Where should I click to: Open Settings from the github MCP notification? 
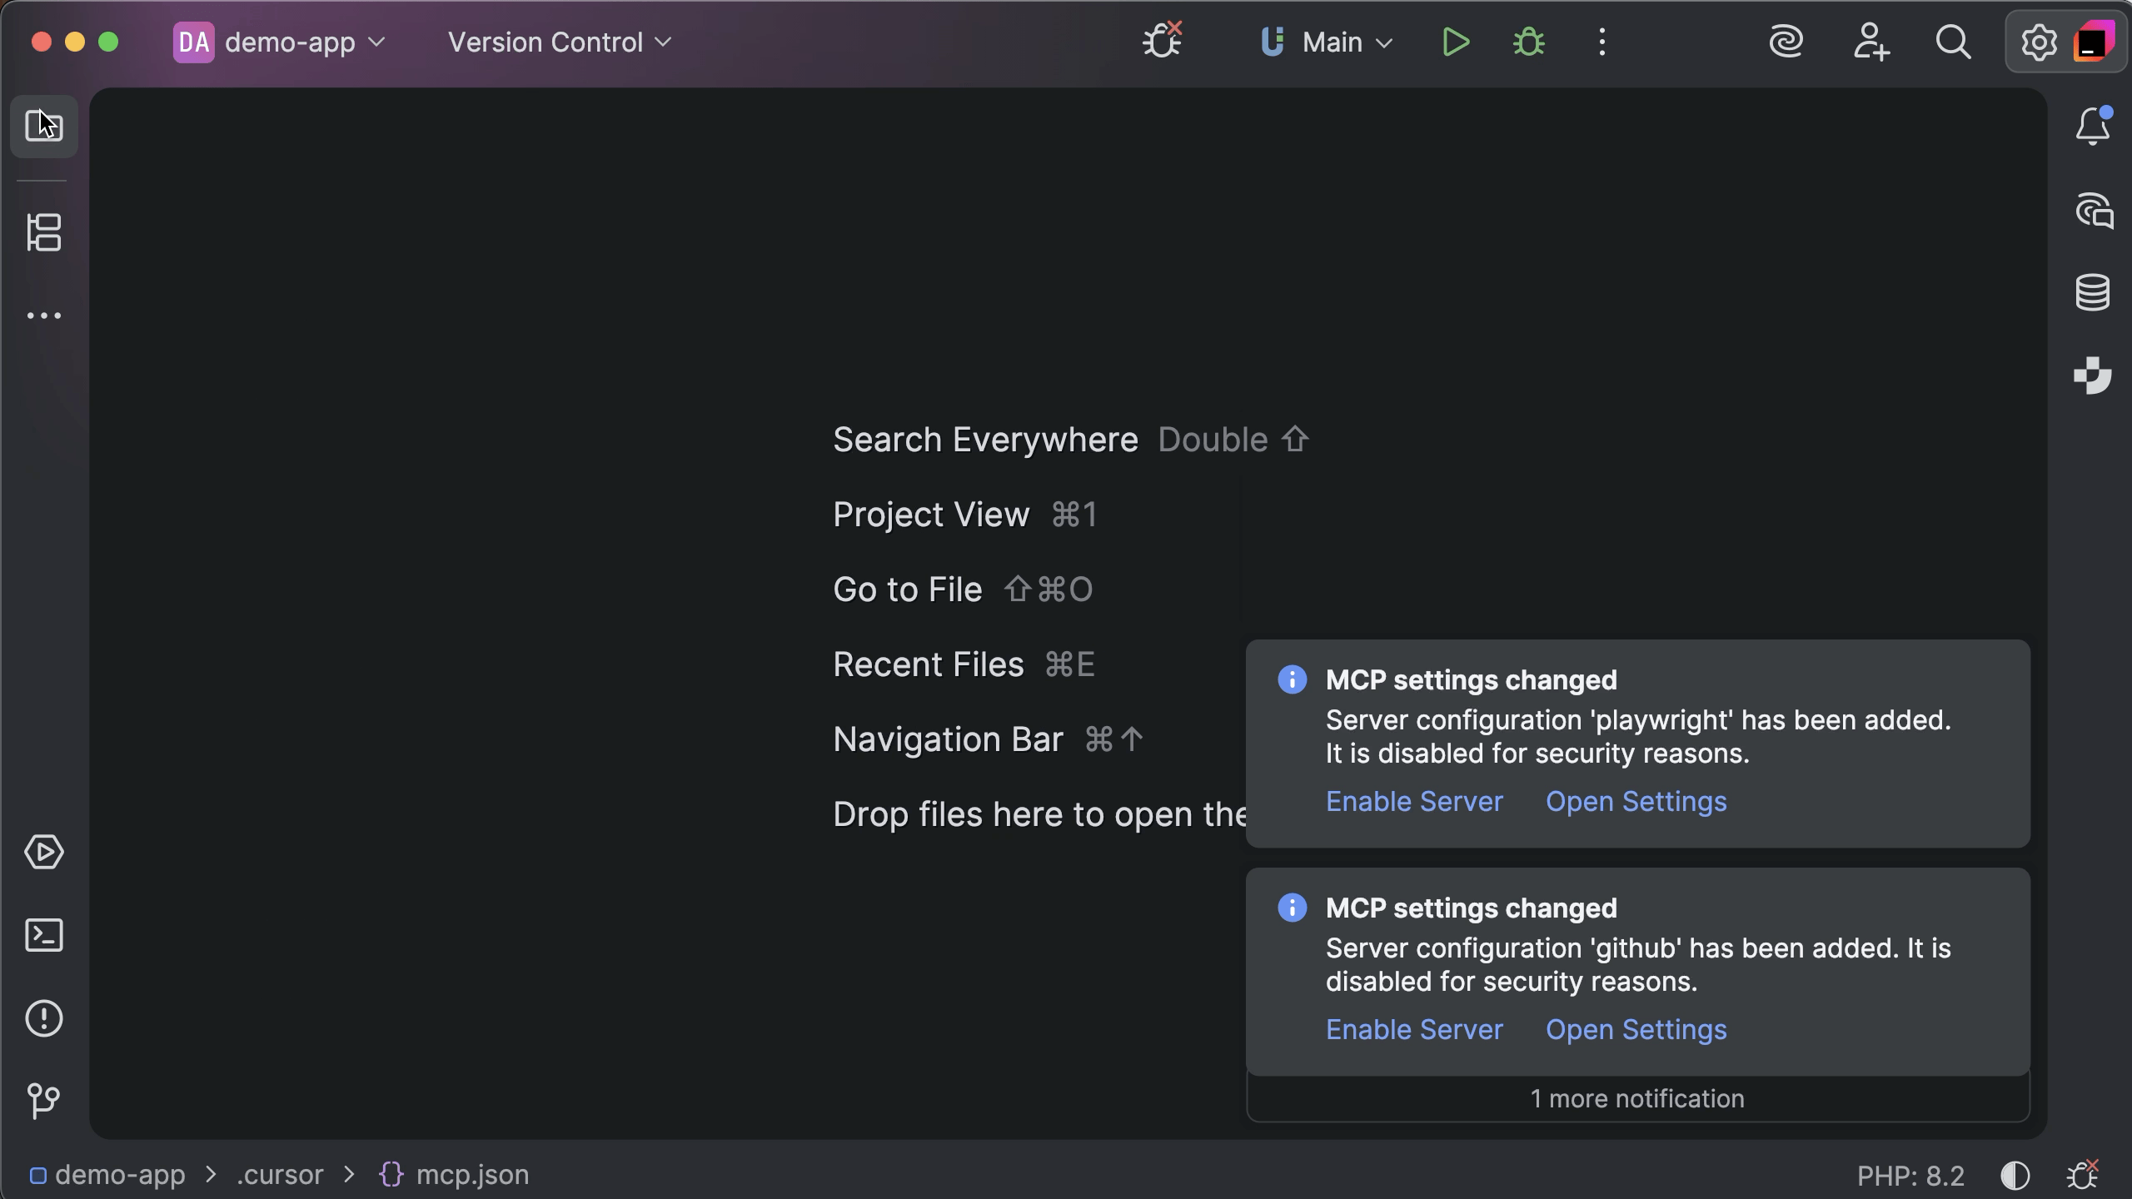(1635, 1029)
